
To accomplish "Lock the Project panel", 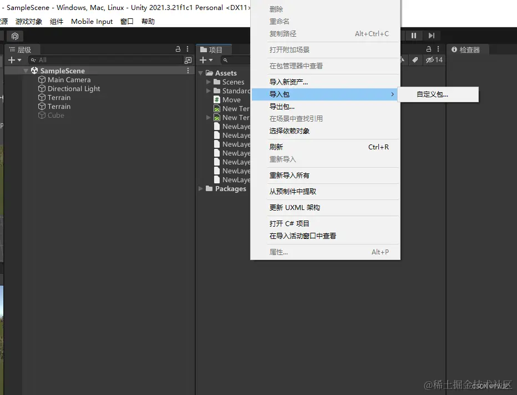I will click(429, 49).
